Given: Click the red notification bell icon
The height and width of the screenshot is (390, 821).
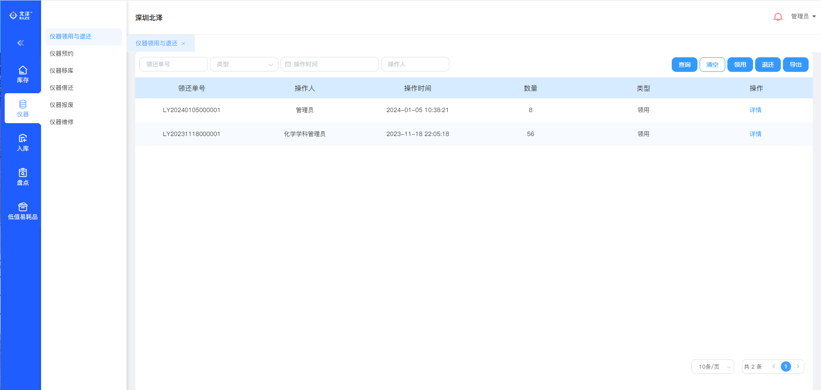Looking at the screenshot, I should click(778, 17).
